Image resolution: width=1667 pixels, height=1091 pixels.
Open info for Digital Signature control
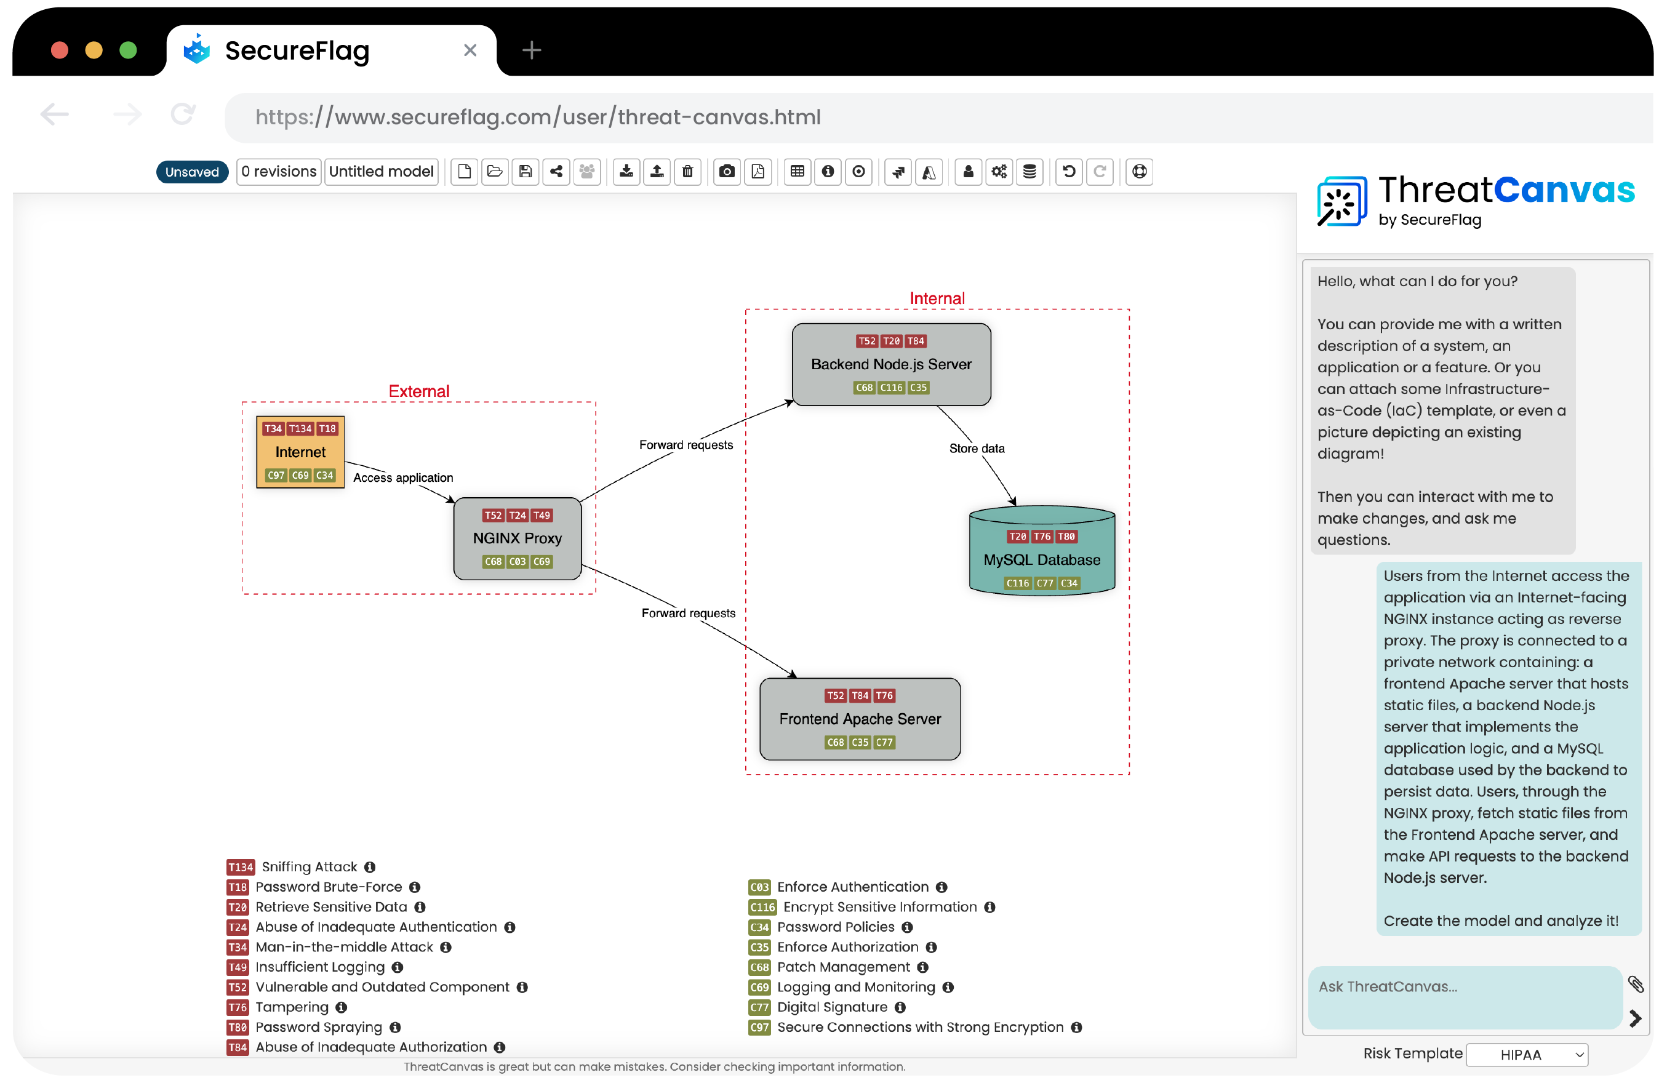900,1008
